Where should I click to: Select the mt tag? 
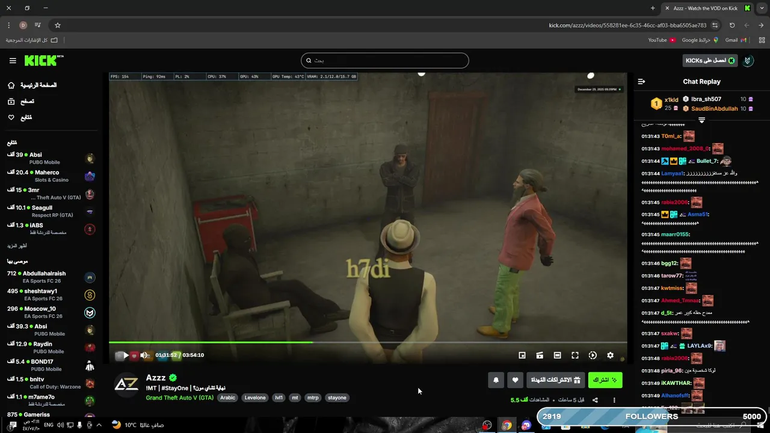[295, 398]
